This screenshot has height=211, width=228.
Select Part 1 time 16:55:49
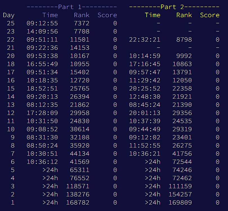point(42,64)
